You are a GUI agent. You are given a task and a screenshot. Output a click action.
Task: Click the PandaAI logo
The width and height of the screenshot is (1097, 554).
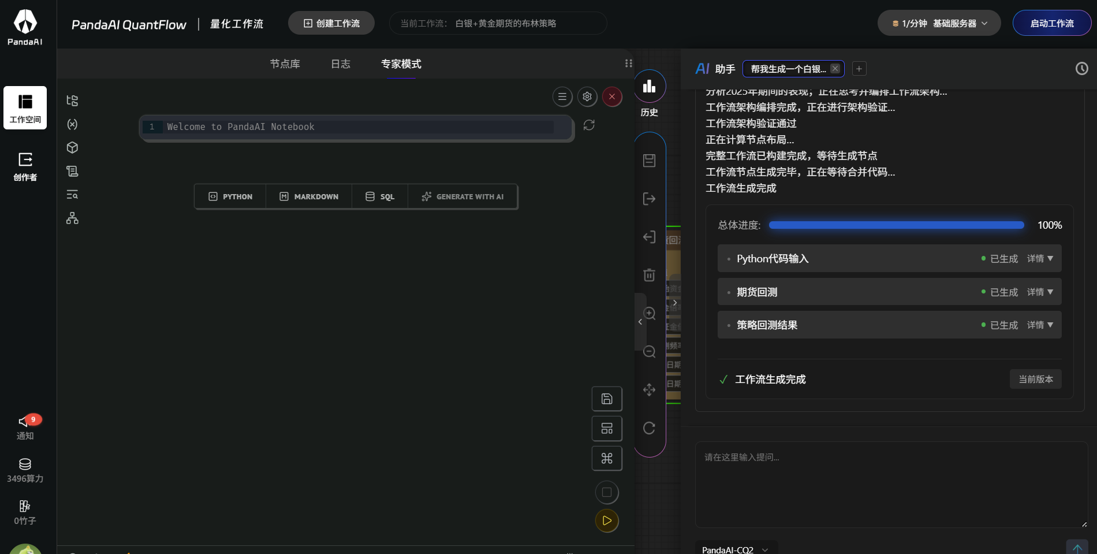25,27
